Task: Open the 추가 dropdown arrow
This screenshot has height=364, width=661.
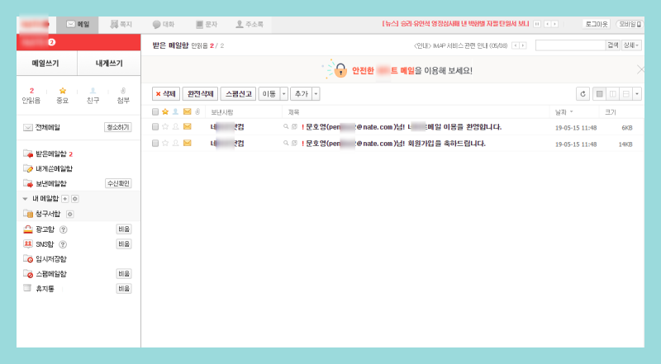Action: coord(316,93)
